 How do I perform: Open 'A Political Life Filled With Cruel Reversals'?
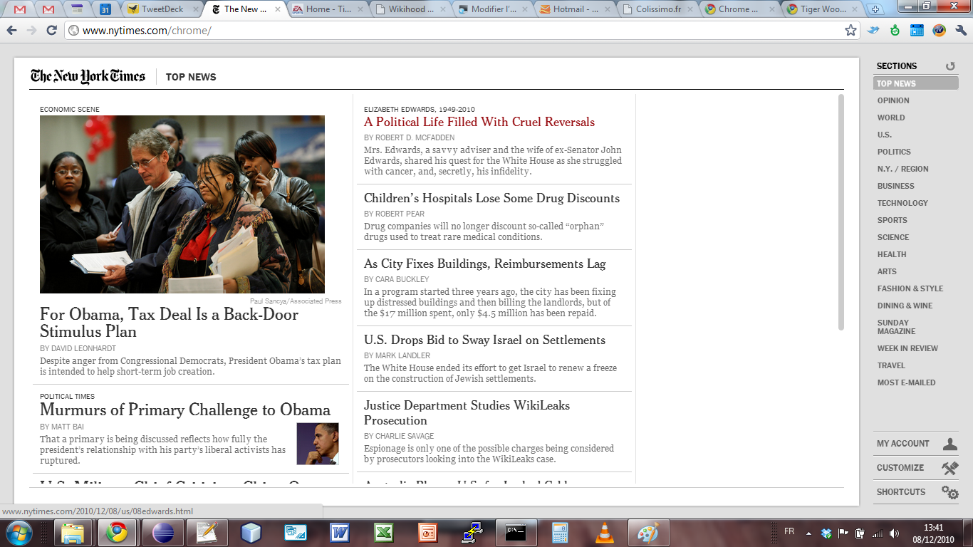point(479,122)
